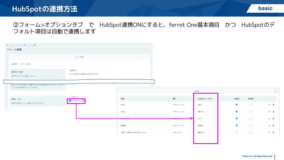The width and height of the screenshot is (284, 160).
Task: Open the サイト breadcrumb link
Action: point(12,45)
